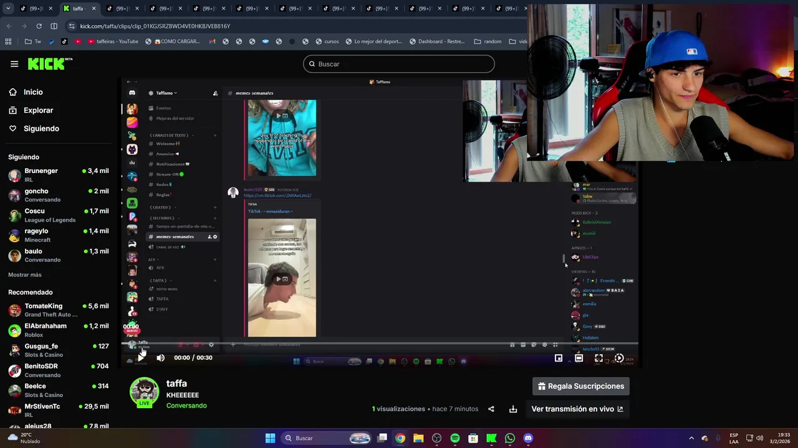Open recommended channel MrStivenTc
The image size is (798, 448).
tap(59, 410)
